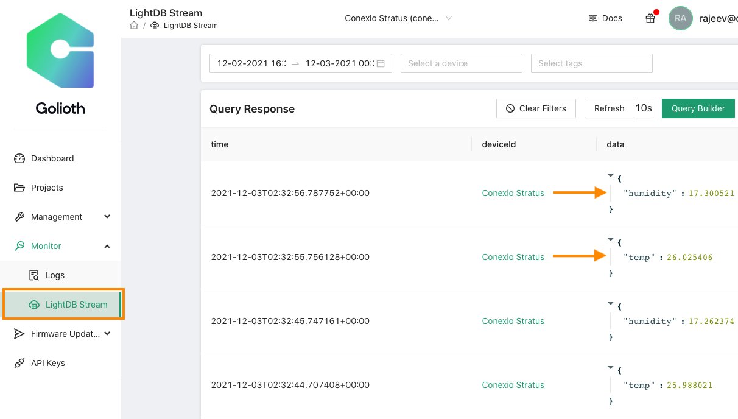Open the gift notifications icon
The width and height of the screenshot is (738, 419).
tap(650, 18)
